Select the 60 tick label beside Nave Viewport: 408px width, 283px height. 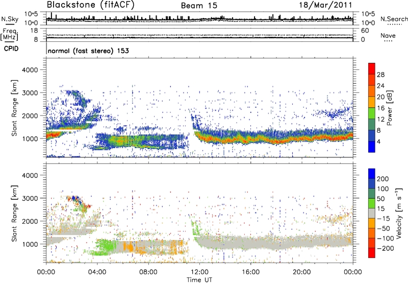coord(365,31)
